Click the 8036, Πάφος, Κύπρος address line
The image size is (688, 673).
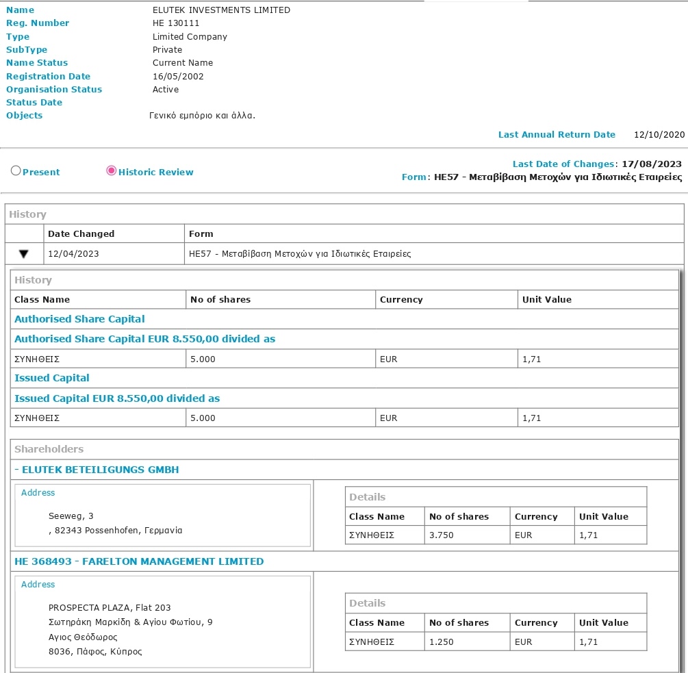point(95,652)
